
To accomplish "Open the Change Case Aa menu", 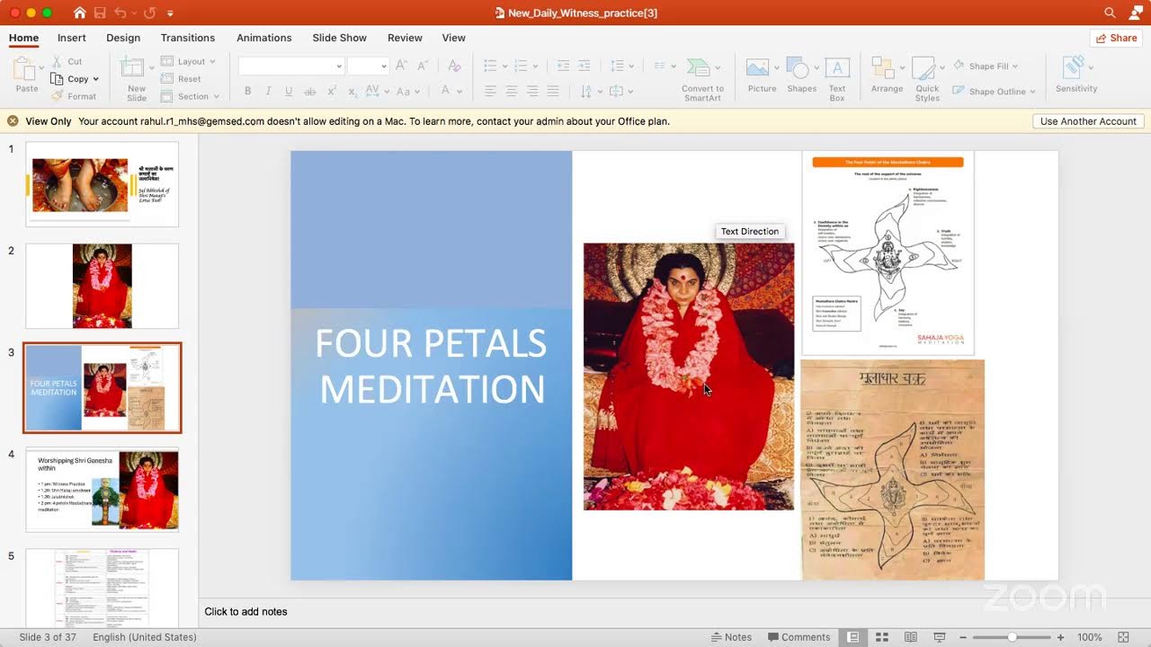I will coord(407,91).
